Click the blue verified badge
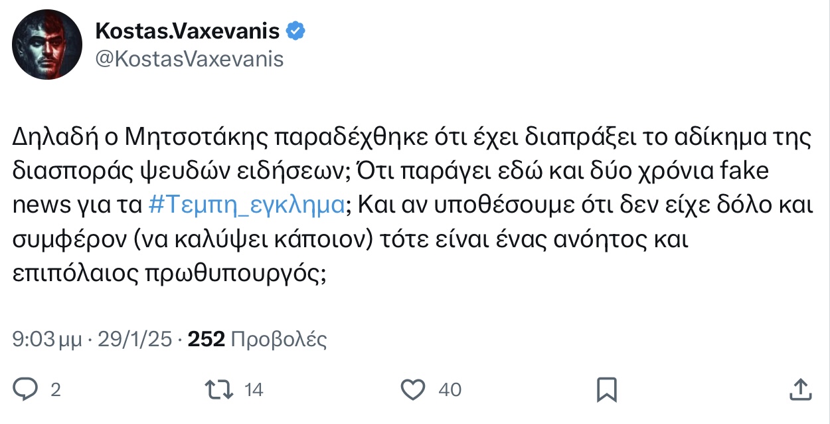 295,30
